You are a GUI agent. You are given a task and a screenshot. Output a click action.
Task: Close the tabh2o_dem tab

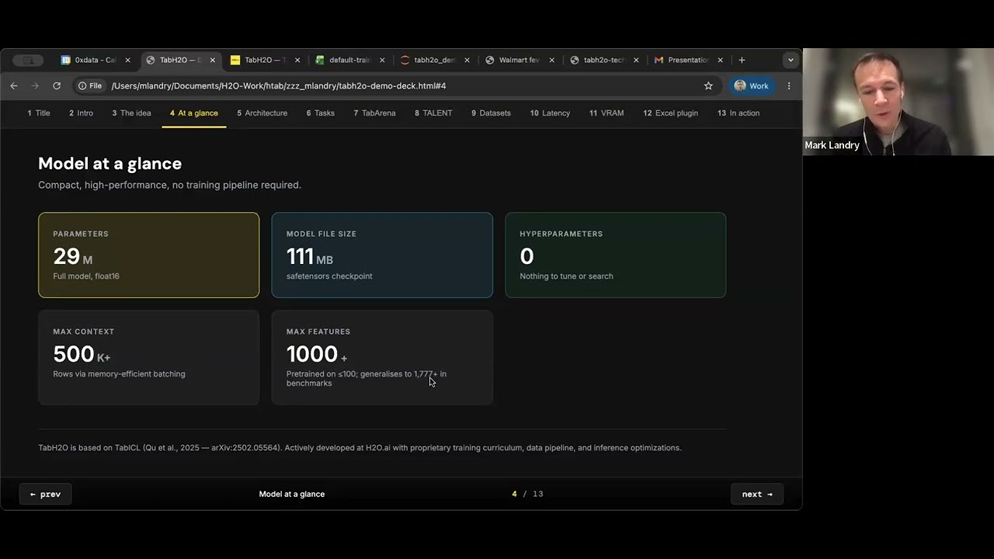pos(467,60)
